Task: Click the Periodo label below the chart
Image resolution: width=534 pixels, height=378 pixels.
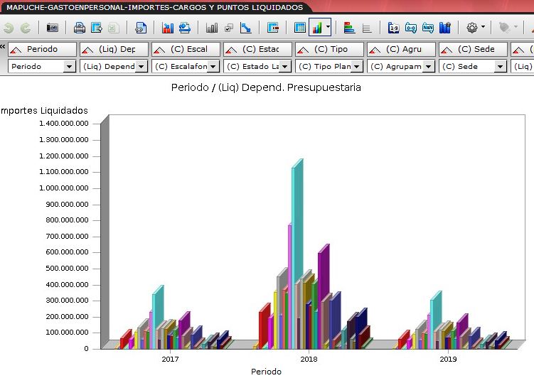Action: [267, 372]
